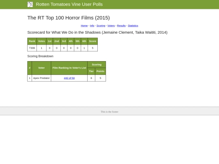Open the Info link

(x=92, y=26)
